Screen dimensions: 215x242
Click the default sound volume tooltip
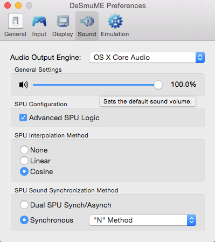[x=148, y=101]
